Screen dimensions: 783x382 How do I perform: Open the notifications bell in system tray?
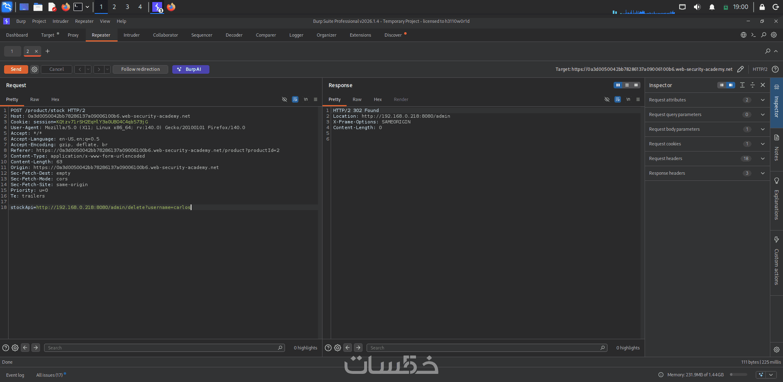coord(712,7)
